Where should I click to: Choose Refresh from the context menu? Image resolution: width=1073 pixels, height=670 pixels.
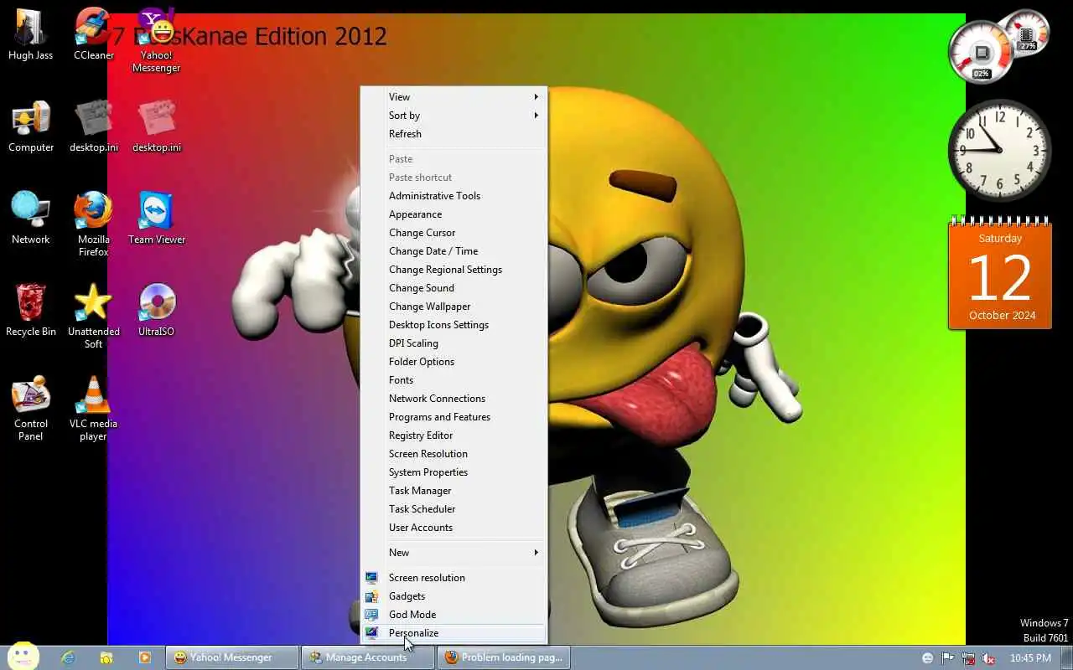(x=454, y=134)
